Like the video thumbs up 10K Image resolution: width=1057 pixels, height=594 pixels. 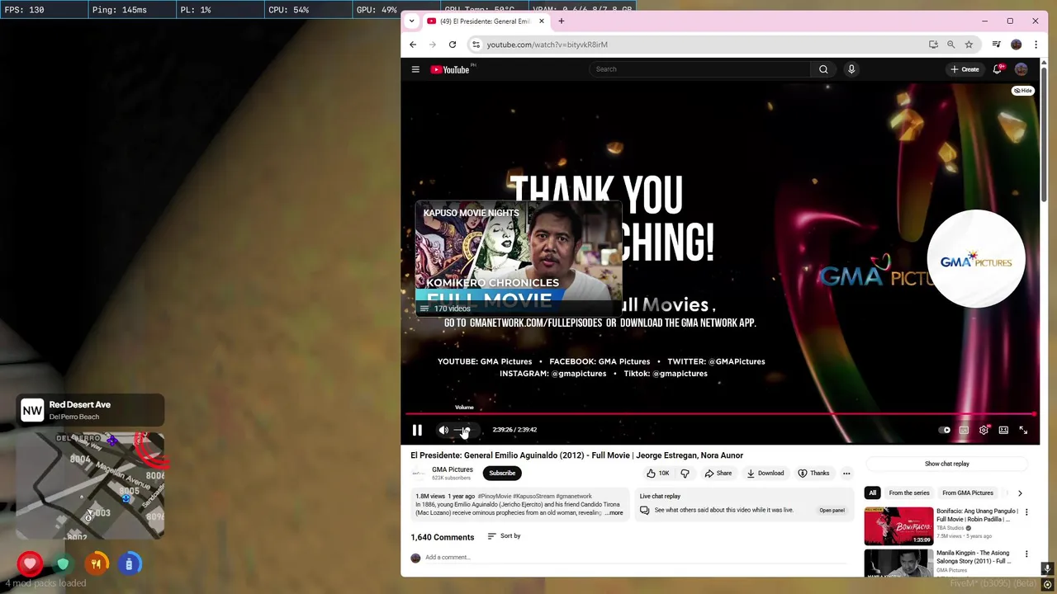(x=658, y=473)
